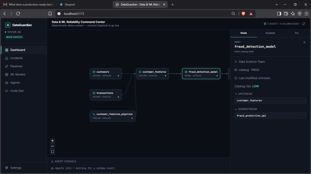Click dataset icon on customers node
This screenshot has width=311, height=174.
[x=94, y=72]
